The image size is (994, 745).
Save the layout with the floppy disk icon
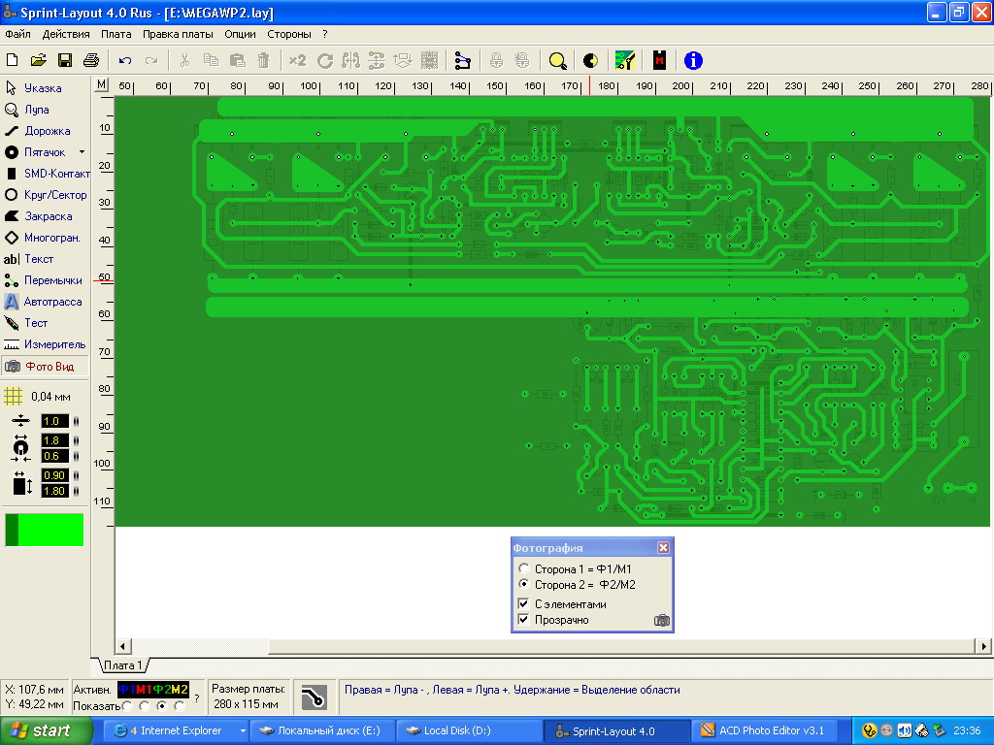coord(65,60)
